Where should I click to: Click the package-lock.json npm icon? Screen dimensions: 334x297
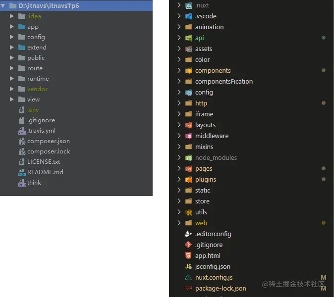(188, 288)
